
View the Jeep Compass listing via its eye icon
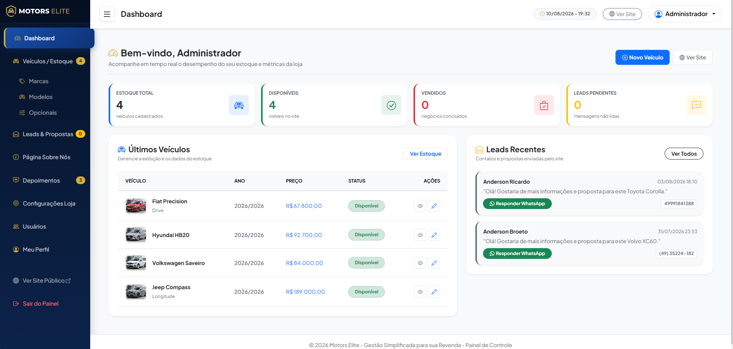click(x=420, y=292)
